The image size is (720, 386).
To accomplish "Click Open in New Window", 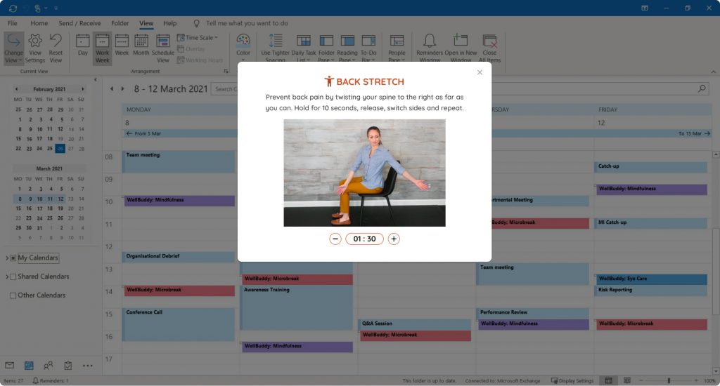I will pos(461,48).
